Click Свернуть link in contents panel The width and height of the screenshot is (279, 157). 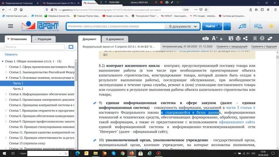point(11,54)
